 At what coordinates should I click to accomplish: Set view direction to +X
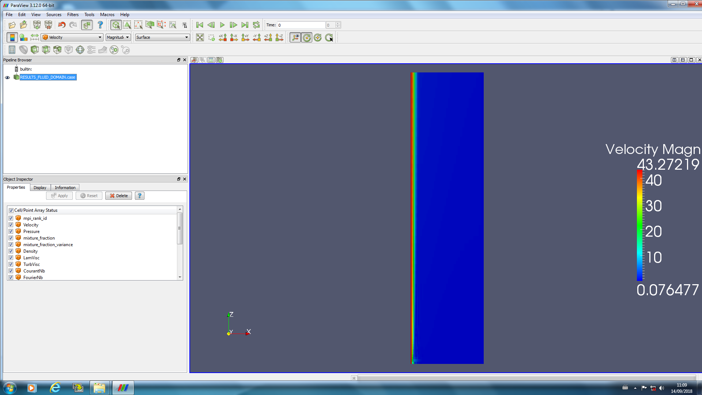pos(223,37)
